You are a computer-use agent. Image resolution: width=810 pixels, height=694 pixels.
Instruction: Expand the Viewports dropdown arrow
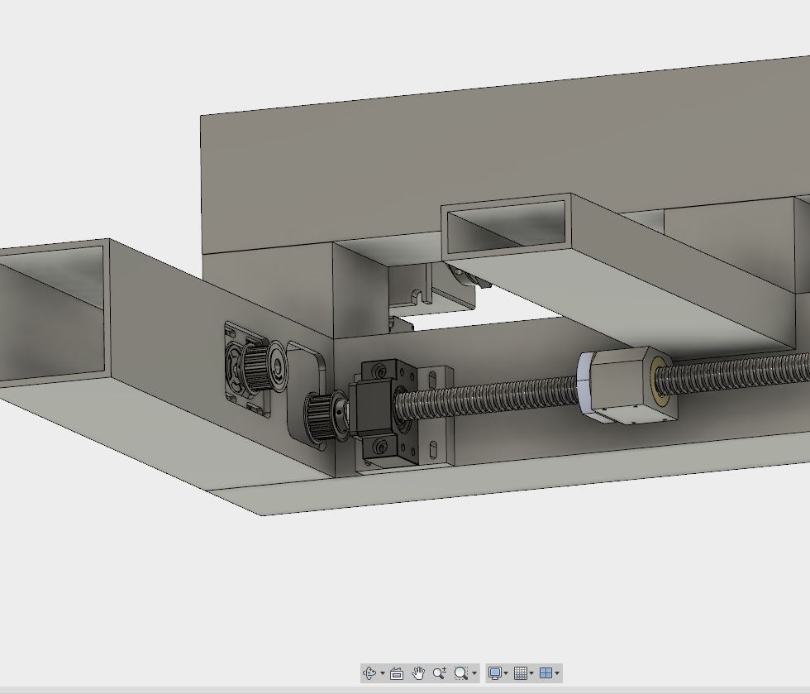coord(557,674)
